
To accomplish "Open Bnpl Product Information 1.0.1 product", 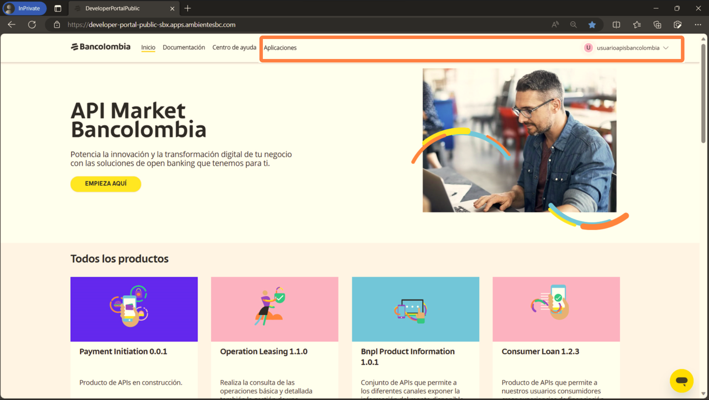I will tap(408, 357).
